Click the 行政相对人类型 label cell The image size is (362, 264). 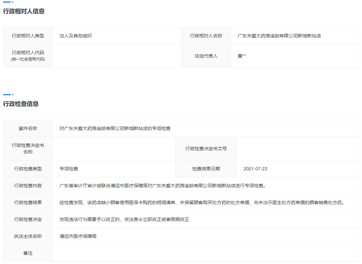(x=28, y=36)
